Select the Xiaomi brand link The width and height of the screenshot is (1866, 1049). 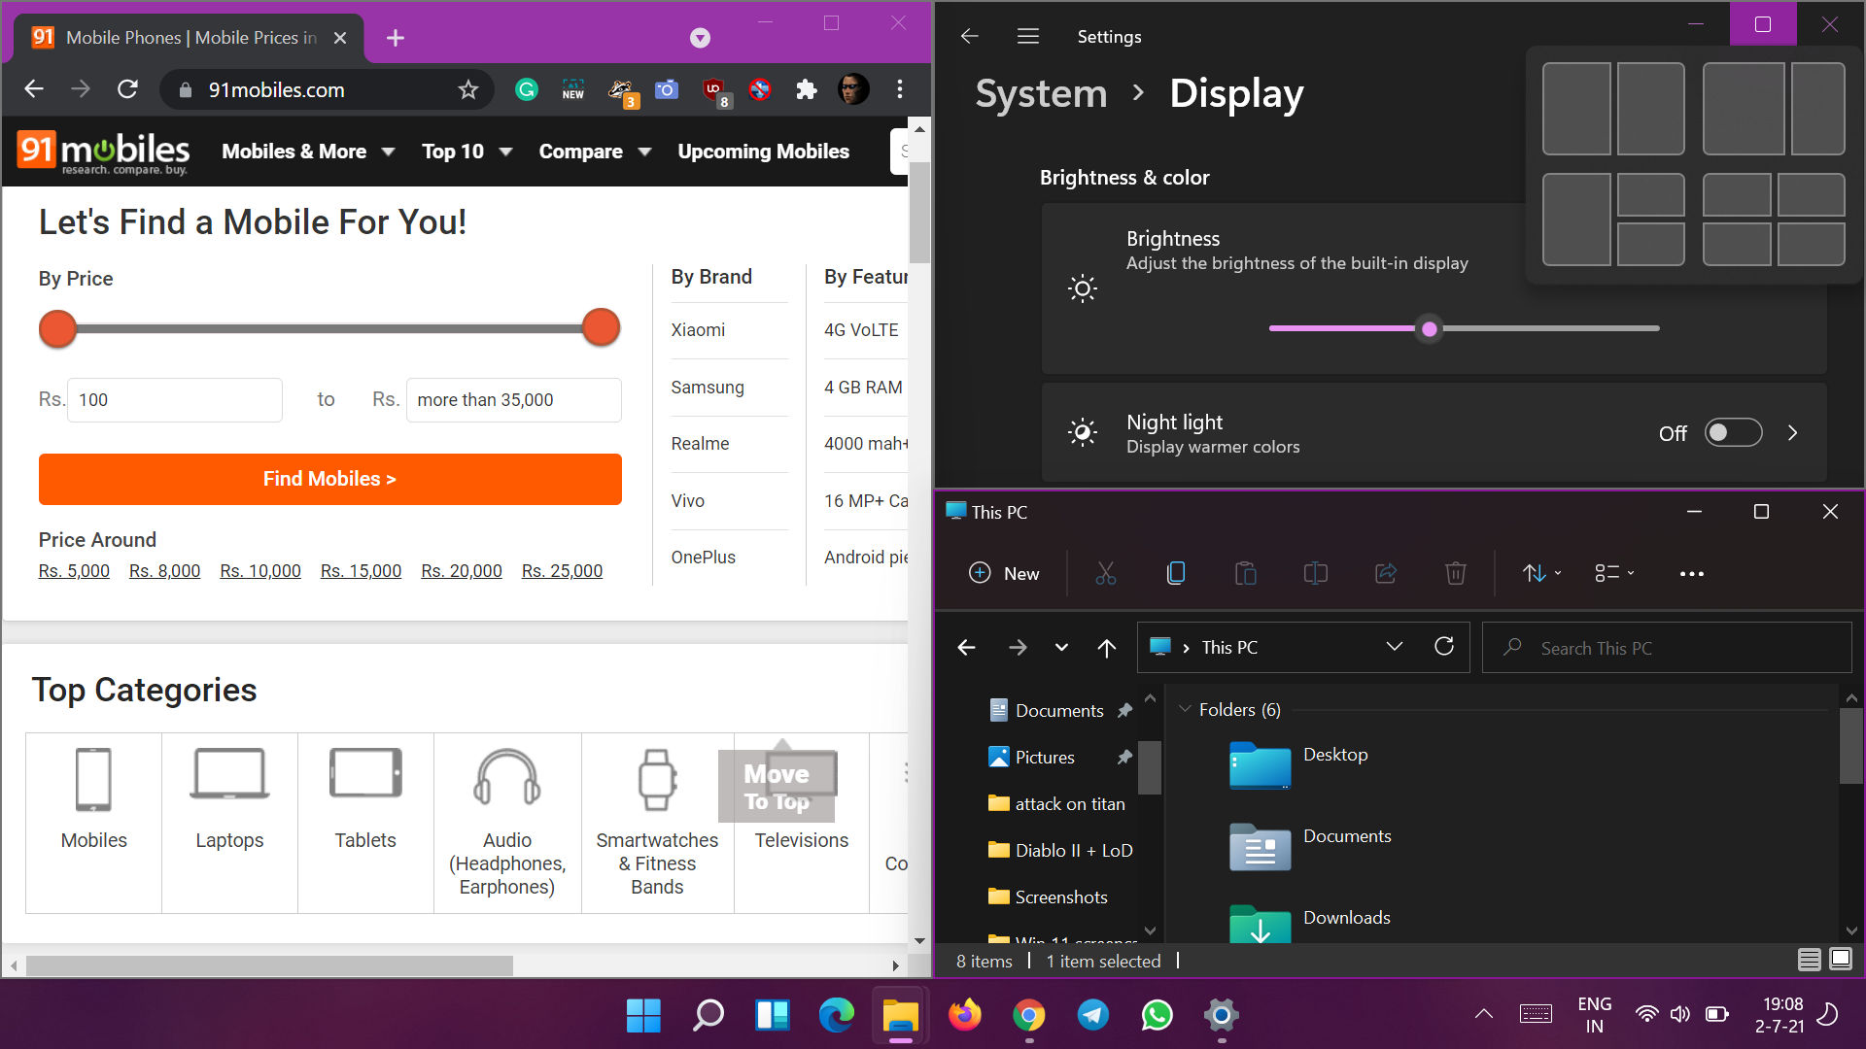tap(698, 330)
